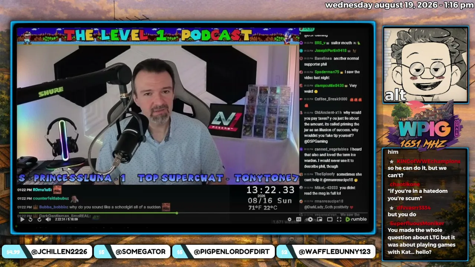475x267 pixels.
Task: Click the $5 @SOMEGATOR donation badge
Action: click(132, 252)
